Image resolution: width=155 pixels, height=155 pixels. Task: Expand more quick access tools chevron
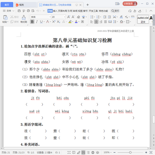point(44,11)
